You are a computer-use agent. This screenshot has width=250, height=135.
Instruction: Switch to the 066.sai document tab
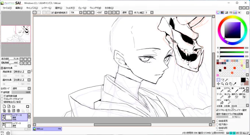click(x=47, y=129)
